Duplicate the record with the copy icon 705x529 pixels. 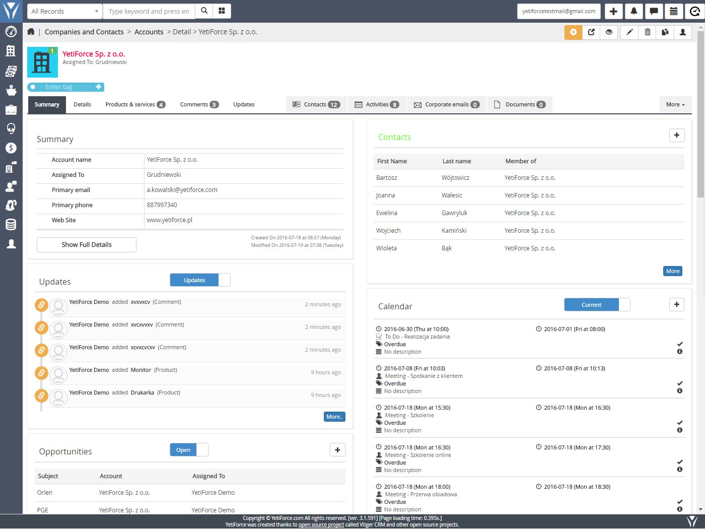[665, 32]
